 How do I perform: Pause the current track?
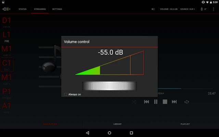coord(156,102)
